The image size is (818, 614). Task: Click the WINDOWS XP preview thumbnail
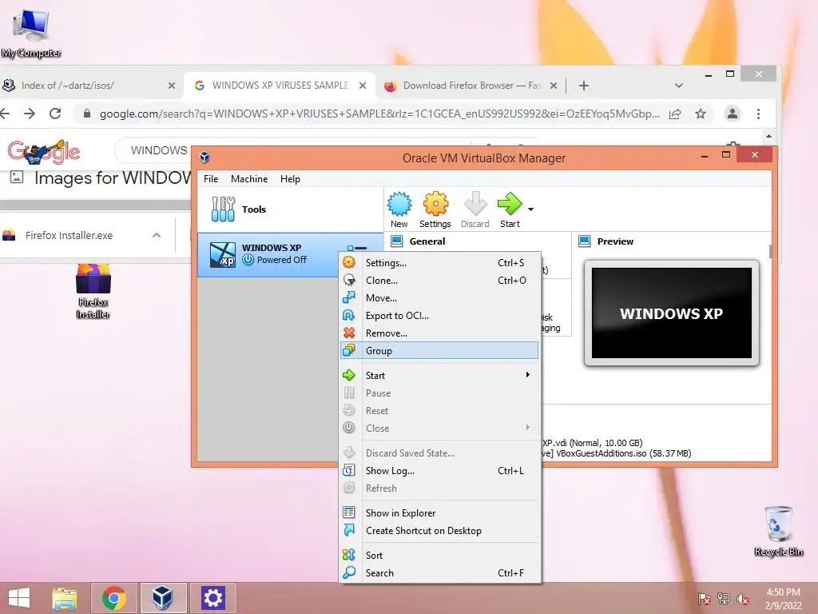pyautogui.click(x=671, y=313)
